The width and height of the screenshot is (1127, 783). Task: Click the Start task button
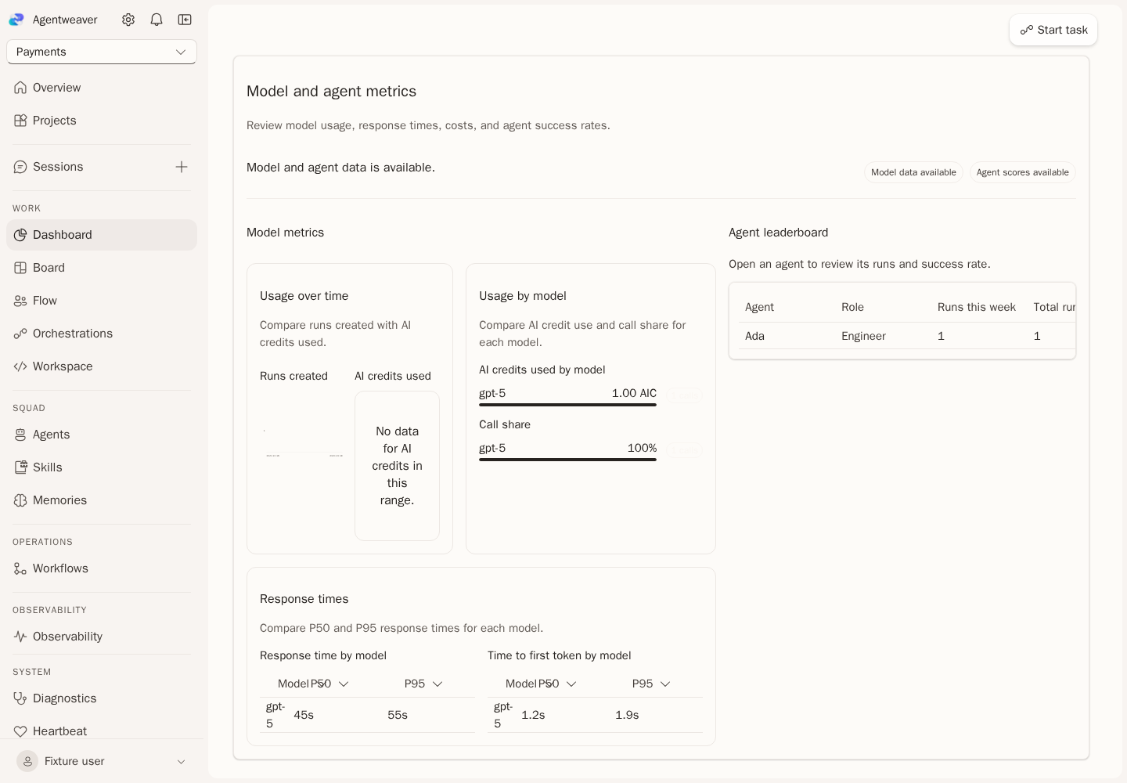pos(1053,30)
